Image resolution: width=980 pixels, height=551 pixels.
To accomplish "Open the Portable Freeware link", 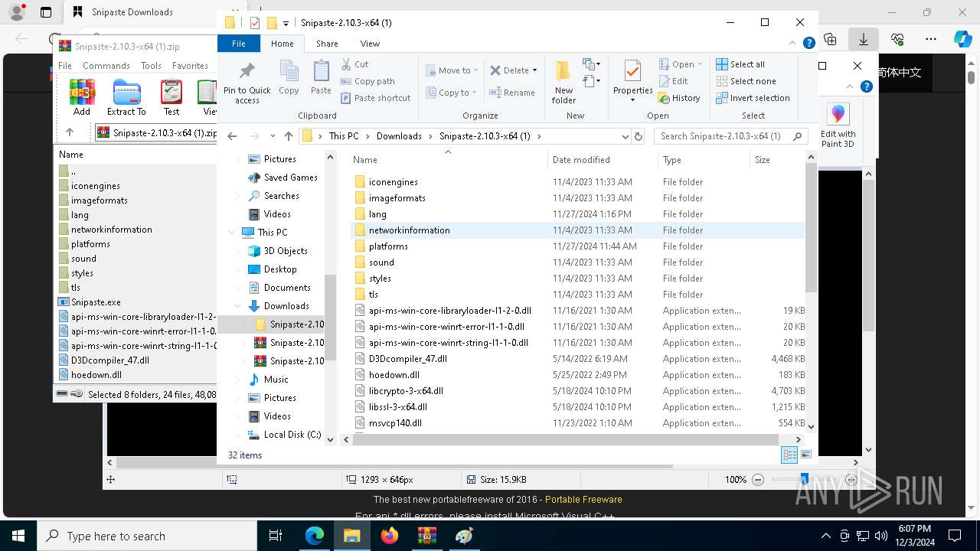I will click(x=583, y=500).
